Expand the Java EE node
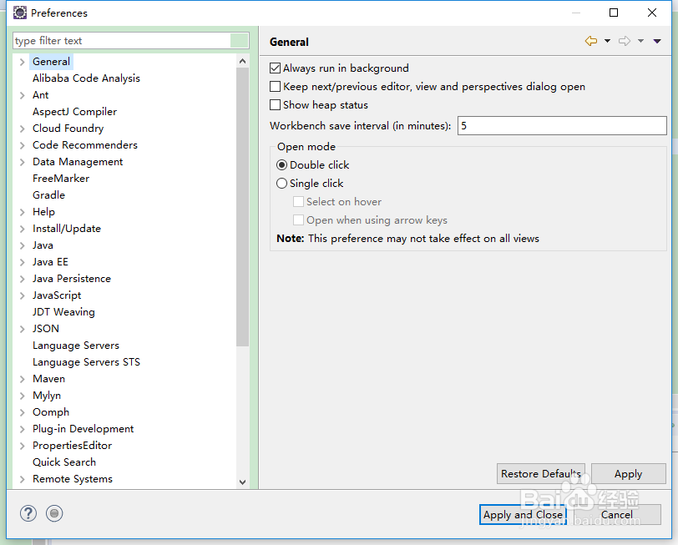The width and height of the screenshot is (678, 545). tap(22, 262)
